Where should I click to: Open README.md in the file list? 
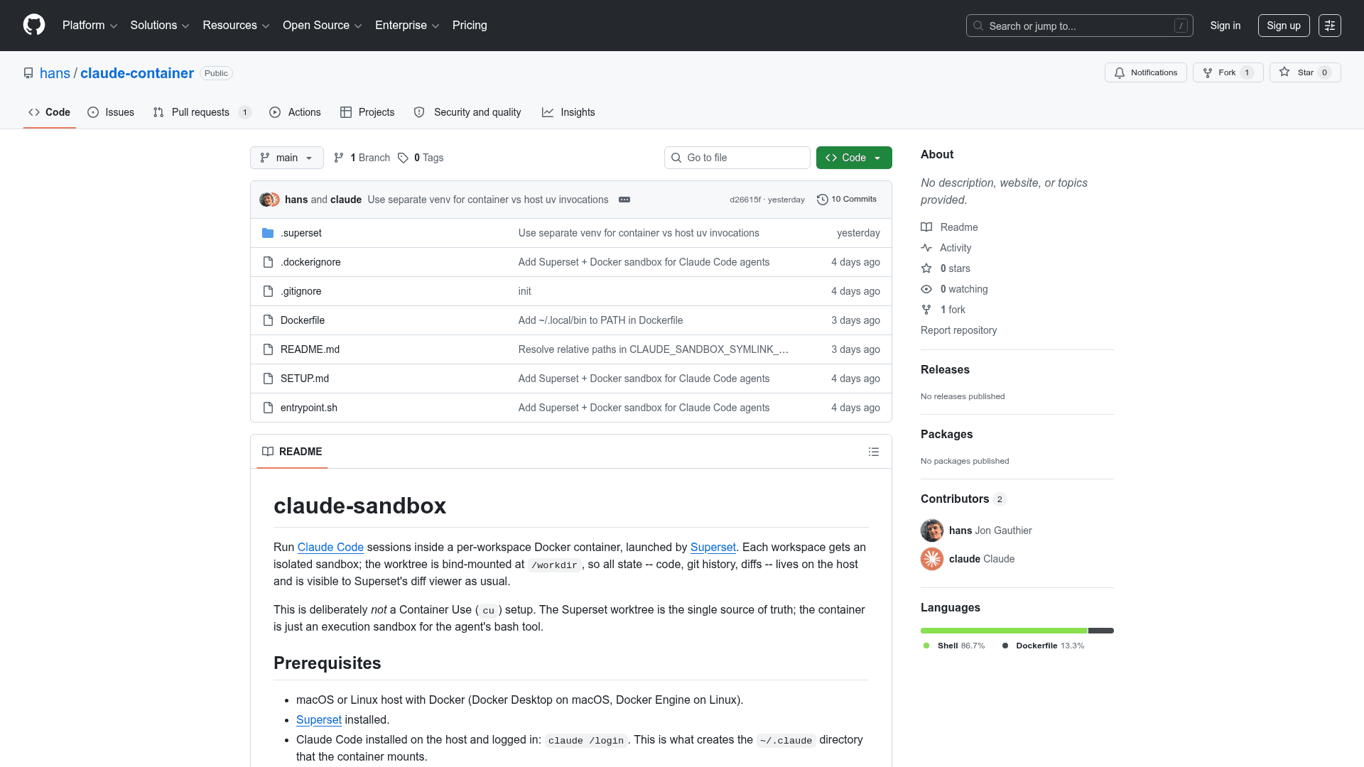point(310,349)
